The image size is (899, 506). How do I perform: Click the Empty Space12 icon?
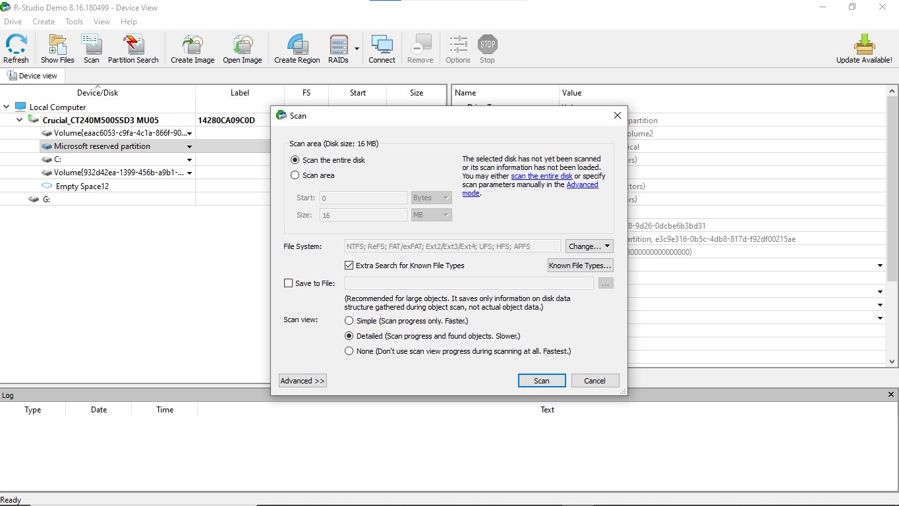tap(47, 186)
